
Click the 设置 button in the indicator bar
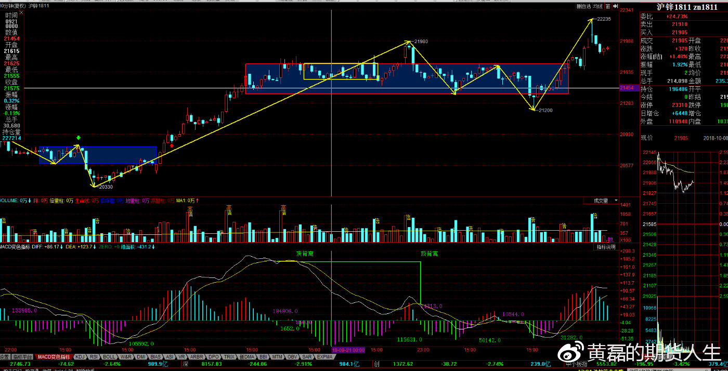pos(5,357)
